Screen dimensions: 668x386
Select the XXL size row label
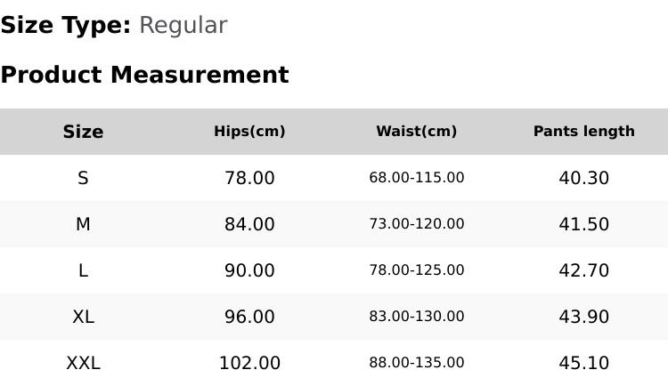tap(83, 364)
